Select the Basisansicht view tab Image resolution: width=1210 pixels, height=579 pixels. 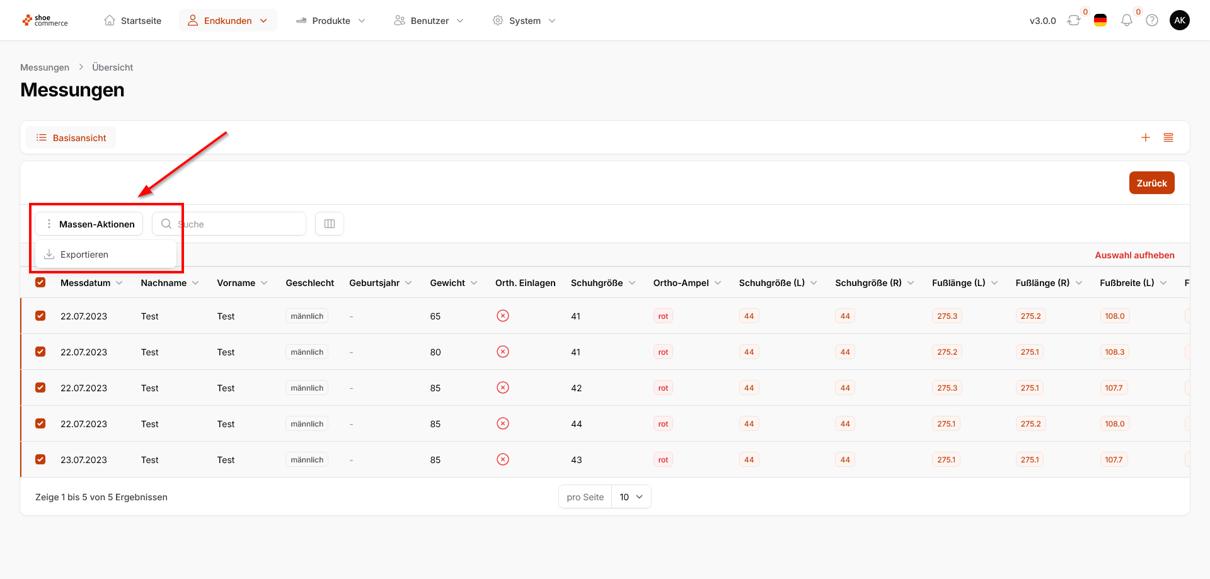[71, 138]
